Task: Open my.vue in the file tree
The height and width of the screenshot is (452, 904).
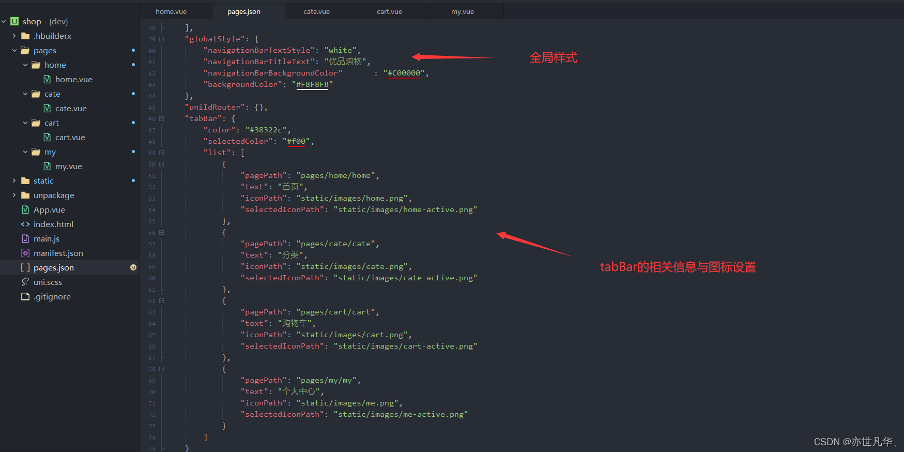Action: [x=69, y=166]
